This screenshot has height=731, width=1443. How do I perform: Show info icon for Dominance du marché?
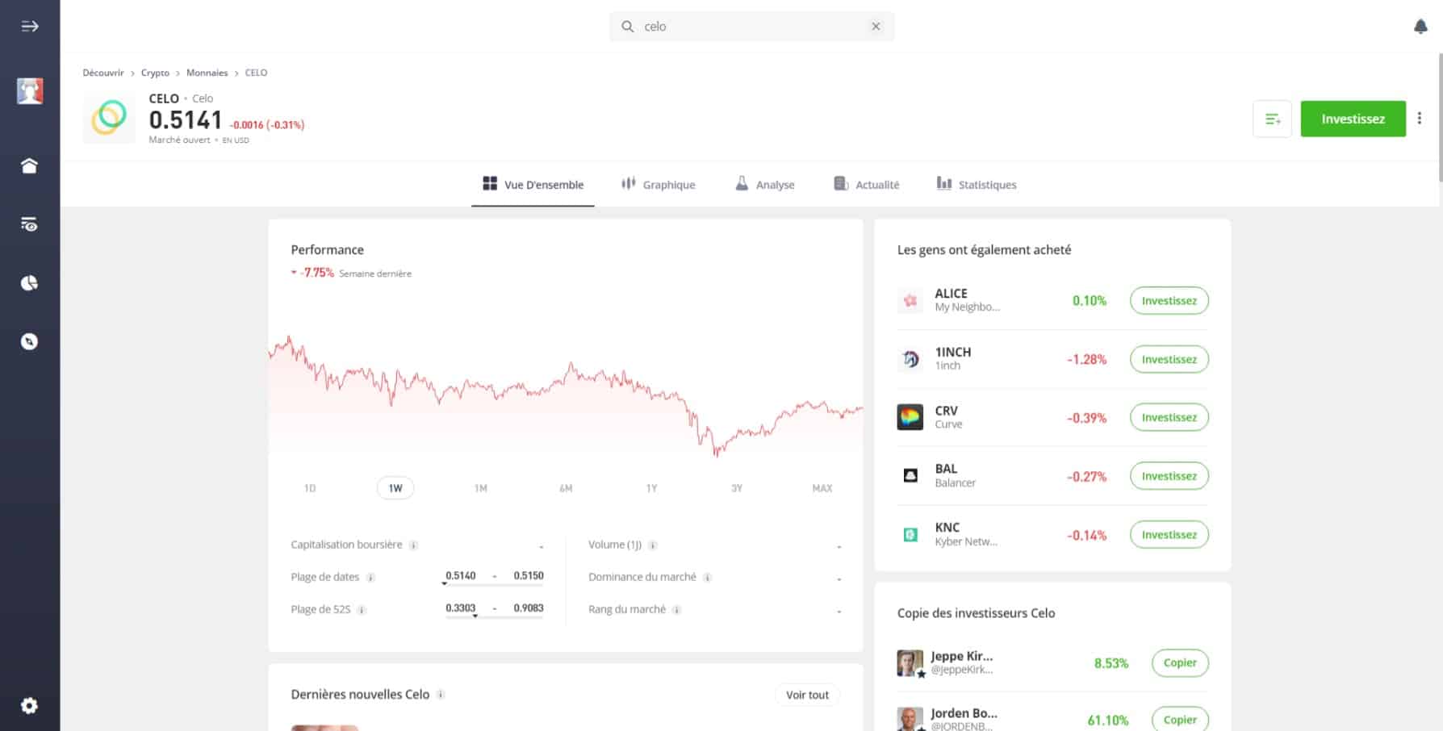[x=707, y=578]
